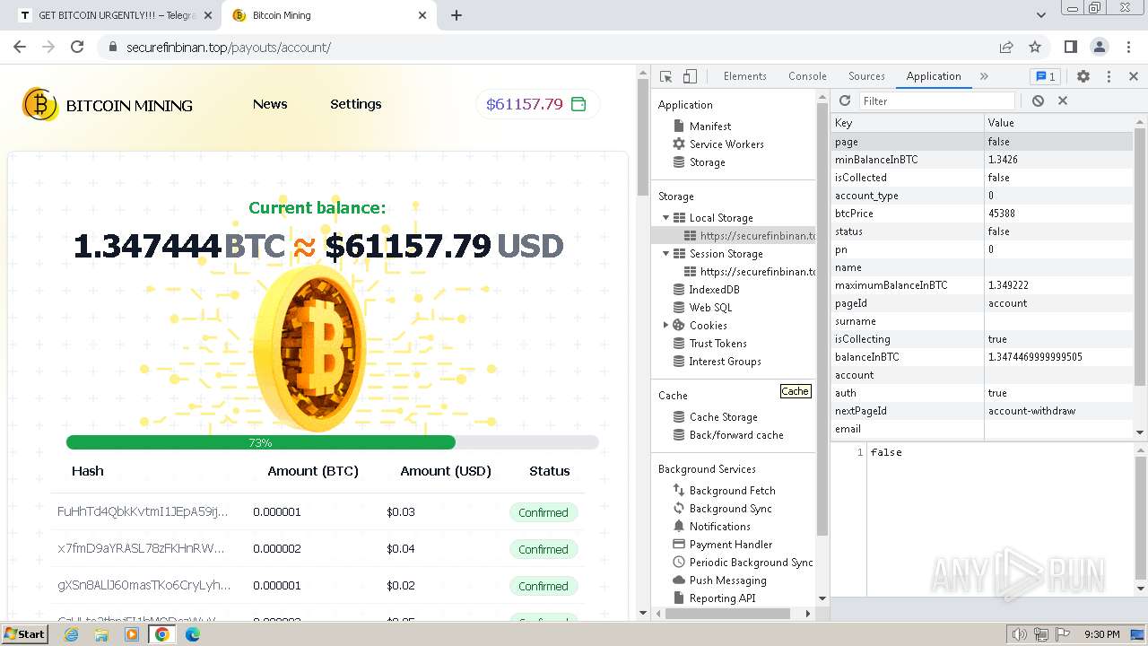
Task: Click the inspect element picker icon
Action: pos(665,76)
